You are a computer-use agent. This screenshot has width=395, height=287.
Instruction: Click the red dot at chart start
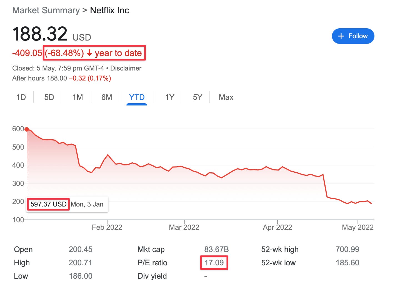27,129
